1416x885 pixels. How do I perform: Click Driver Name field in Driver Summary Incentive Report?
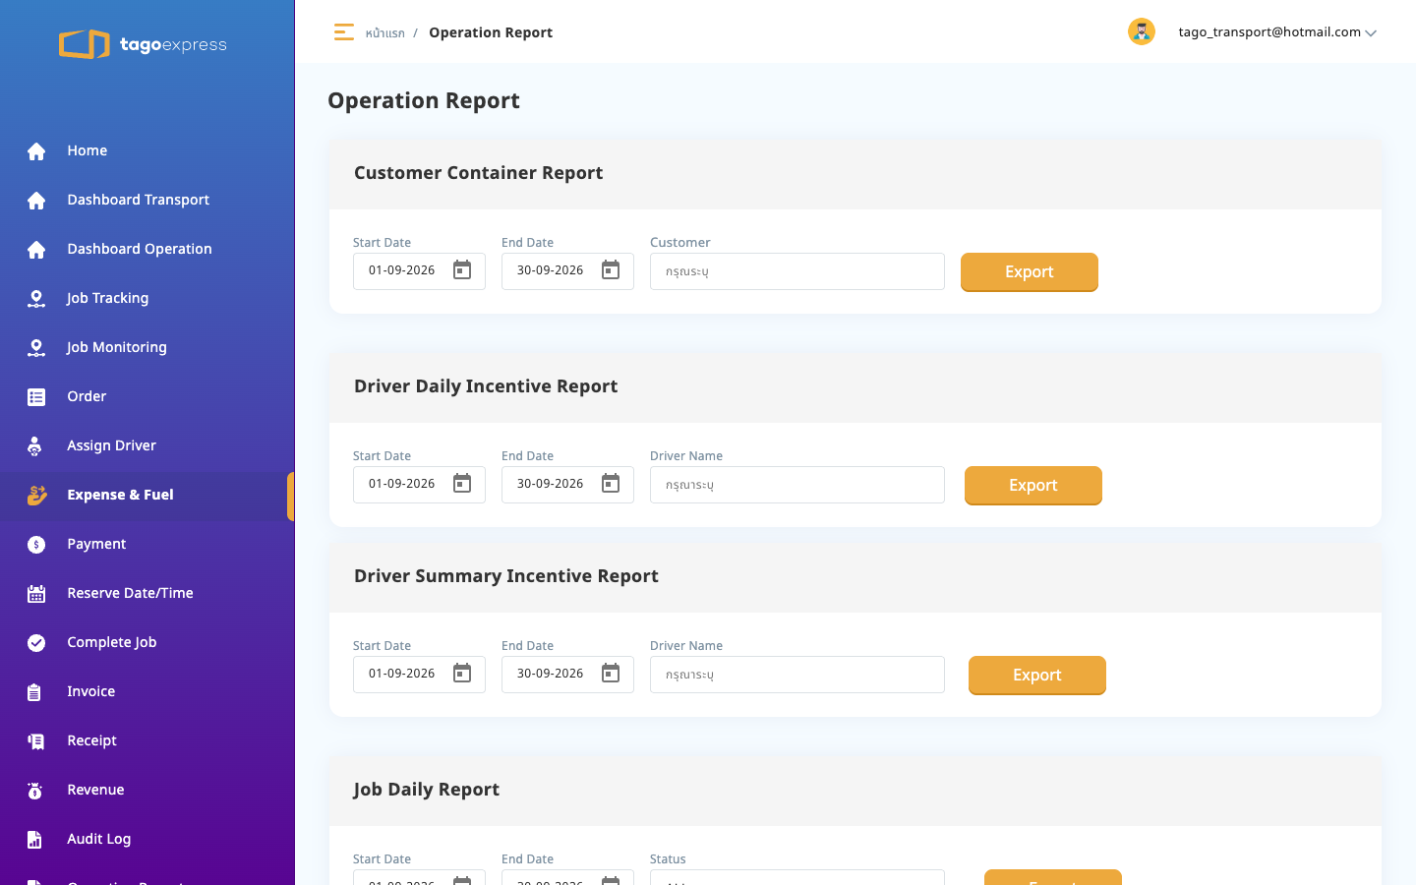click(x=797, y=675)
